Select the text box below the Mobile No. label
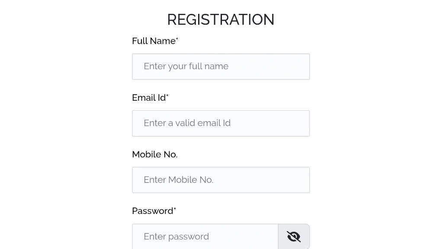Image resolution: width=443 pixels, height=249 pixels. point(221,180)
